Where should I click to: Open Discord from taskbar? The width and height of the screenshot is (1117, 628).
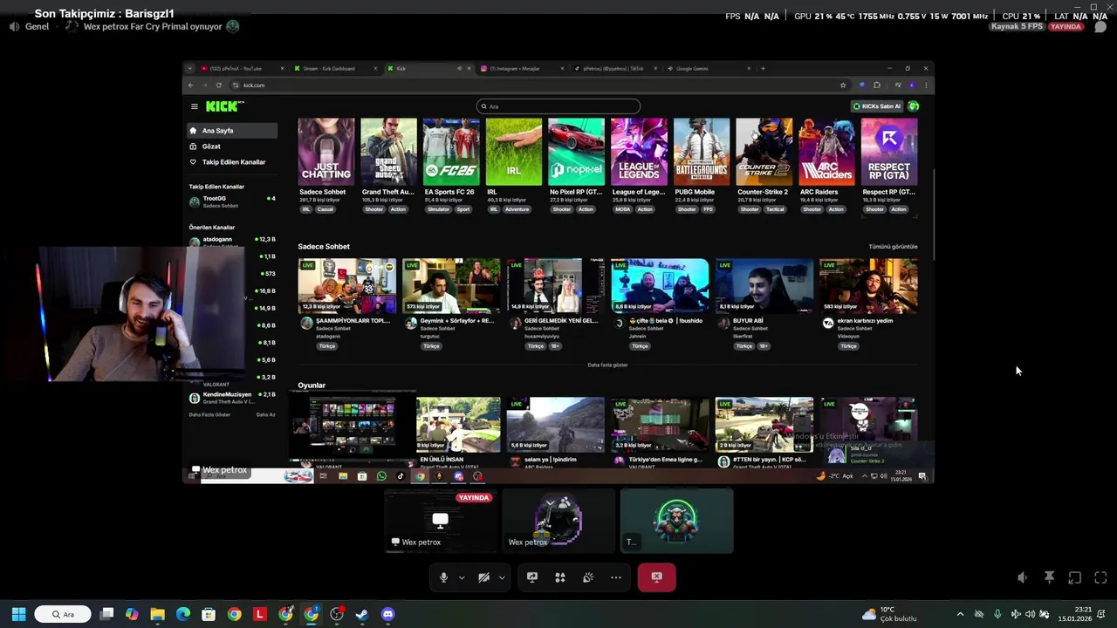pyautogui.click(x=388, y=614)
